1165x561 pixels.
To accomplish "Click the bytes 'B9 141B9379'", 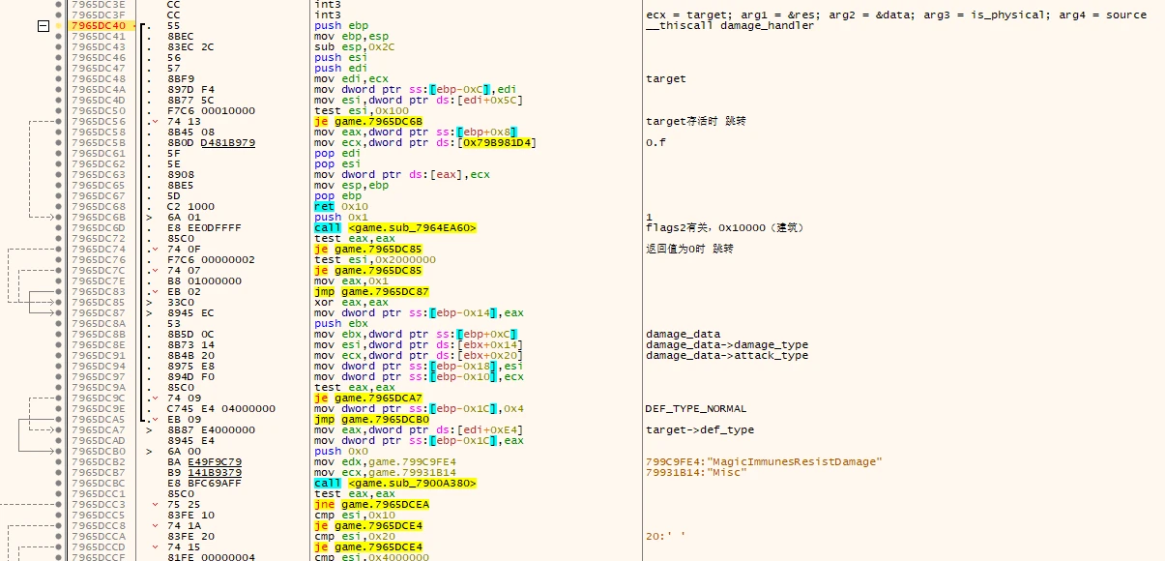I will pyautogui.click(x=205, y=473).
